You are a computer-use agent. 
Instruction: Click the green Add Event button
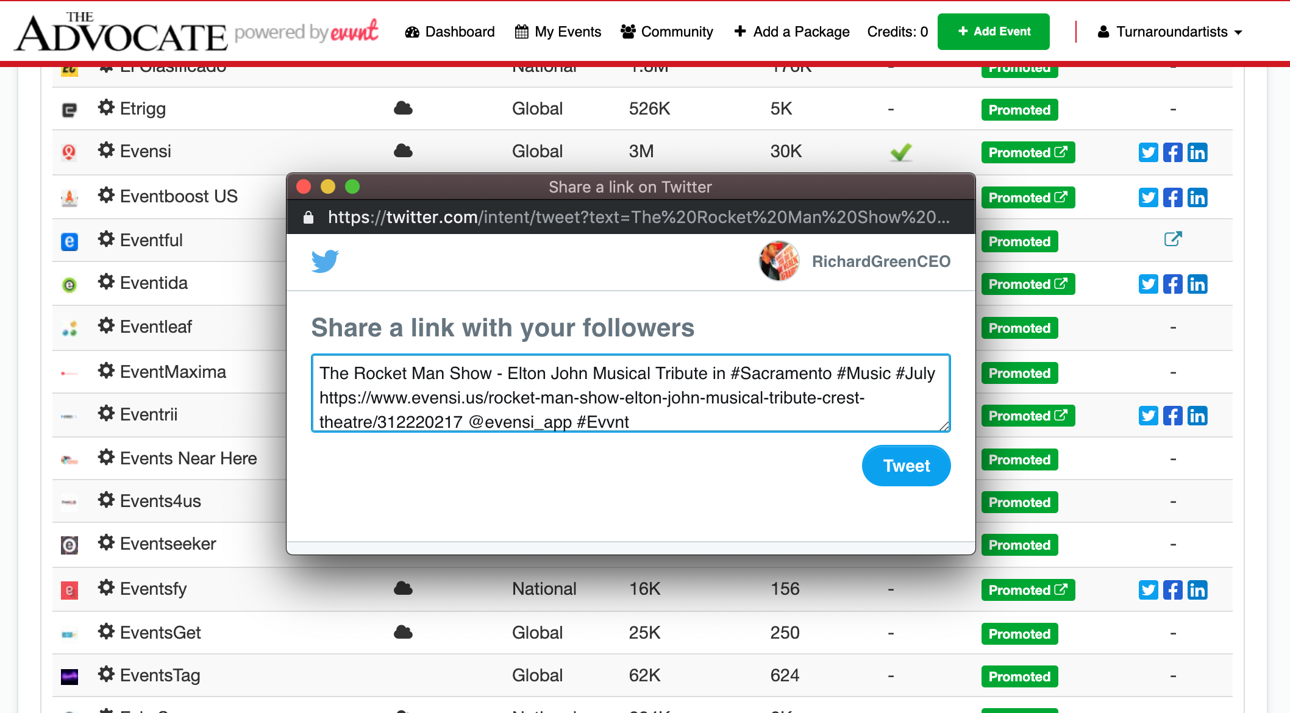click(994, 32)
